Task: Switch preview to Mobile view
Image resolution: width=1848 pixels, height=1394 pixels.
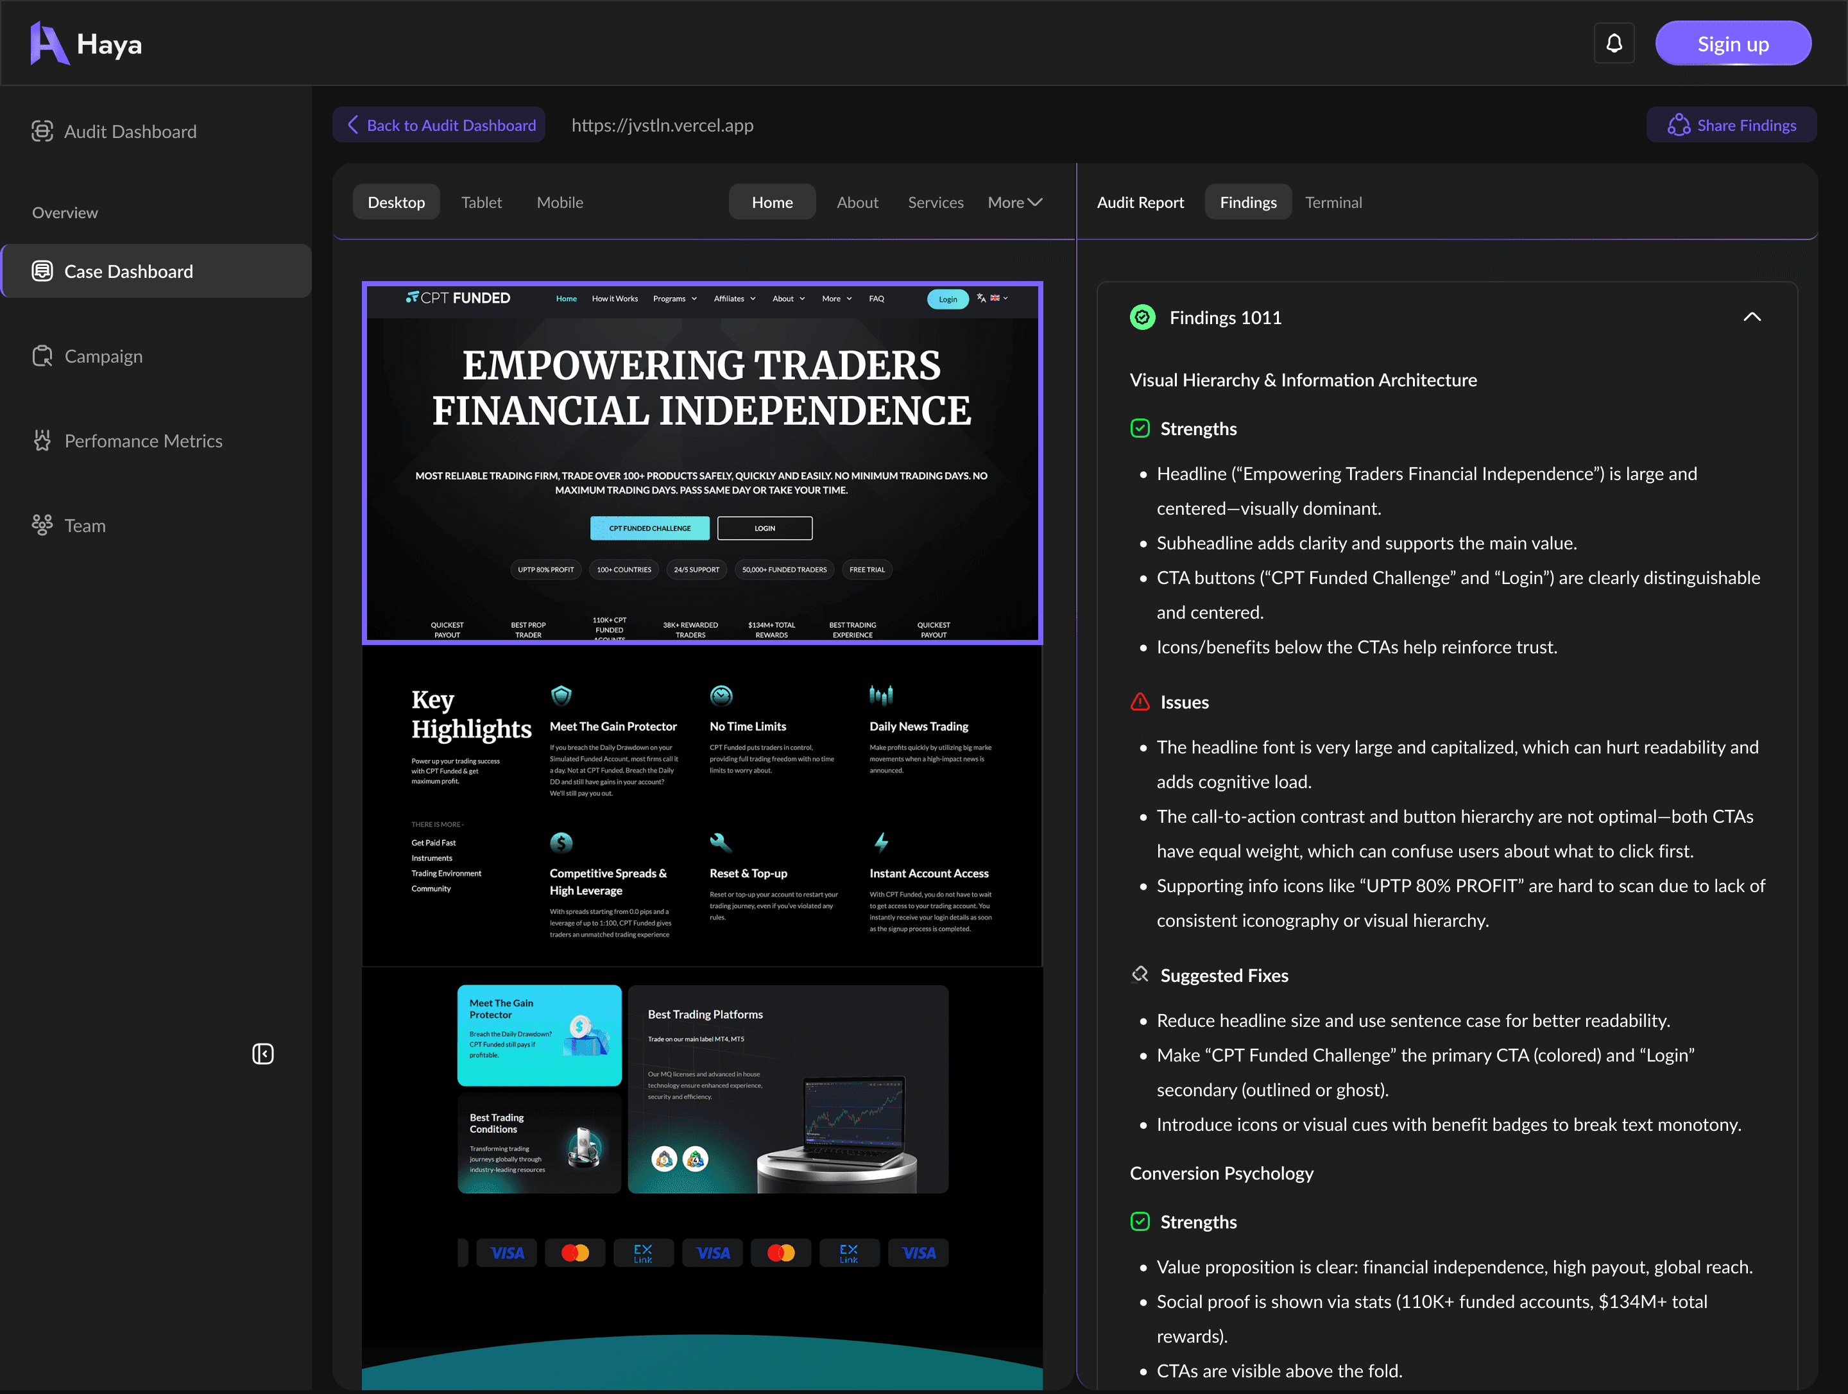Action: point(560,202)
